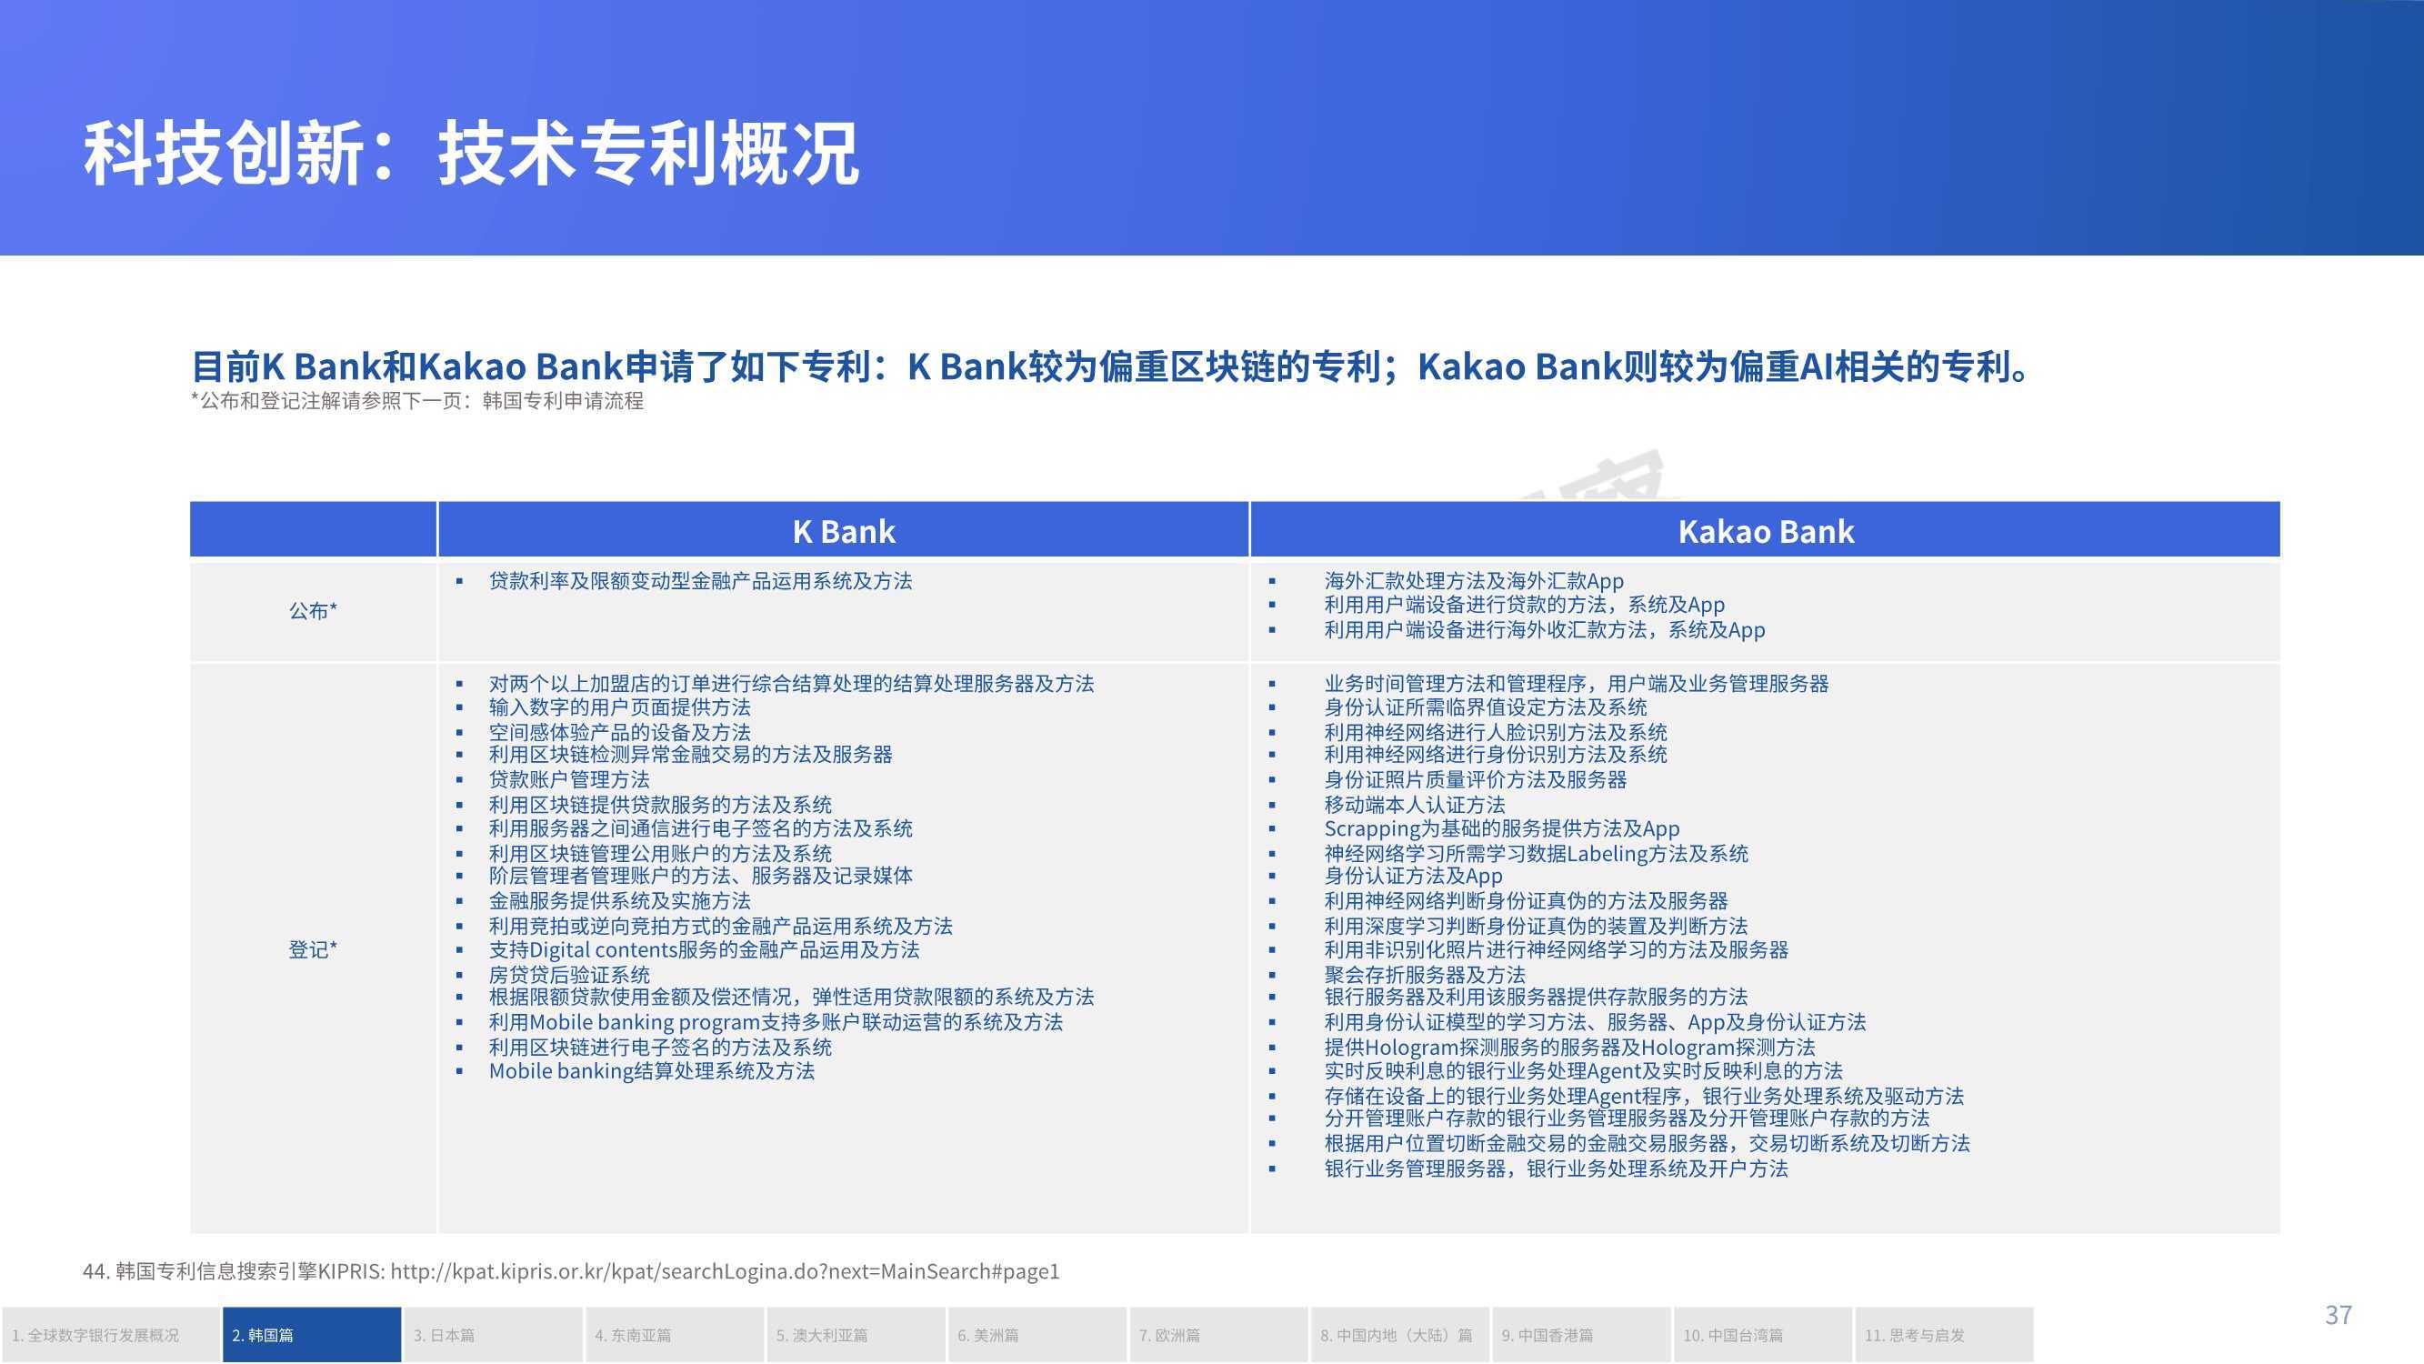Select 实时反映利息的银行业务处理Agent item
The height and width of the screenshot is (1364, 2424).
point(1583,1071)
